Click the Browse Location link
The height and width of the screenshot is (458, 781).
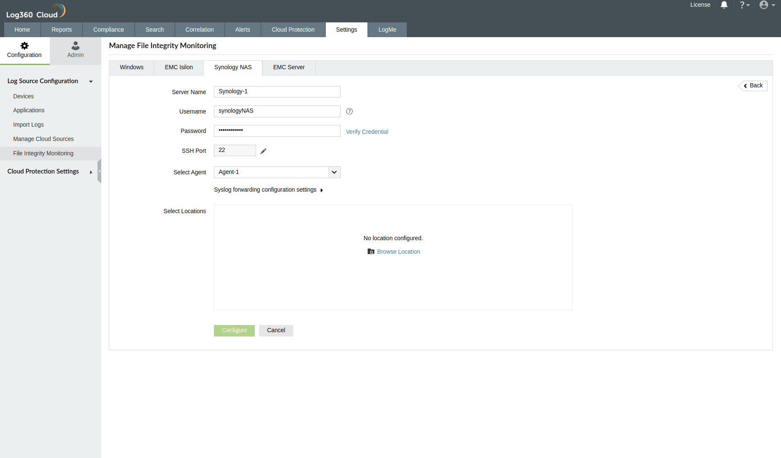click(394, 252)
